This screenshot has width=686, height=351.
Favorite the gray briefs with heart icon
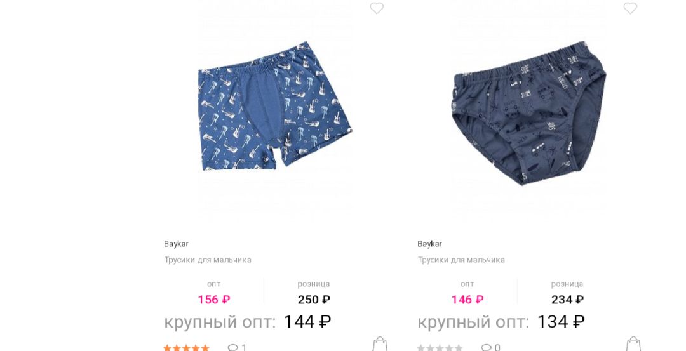630,8
